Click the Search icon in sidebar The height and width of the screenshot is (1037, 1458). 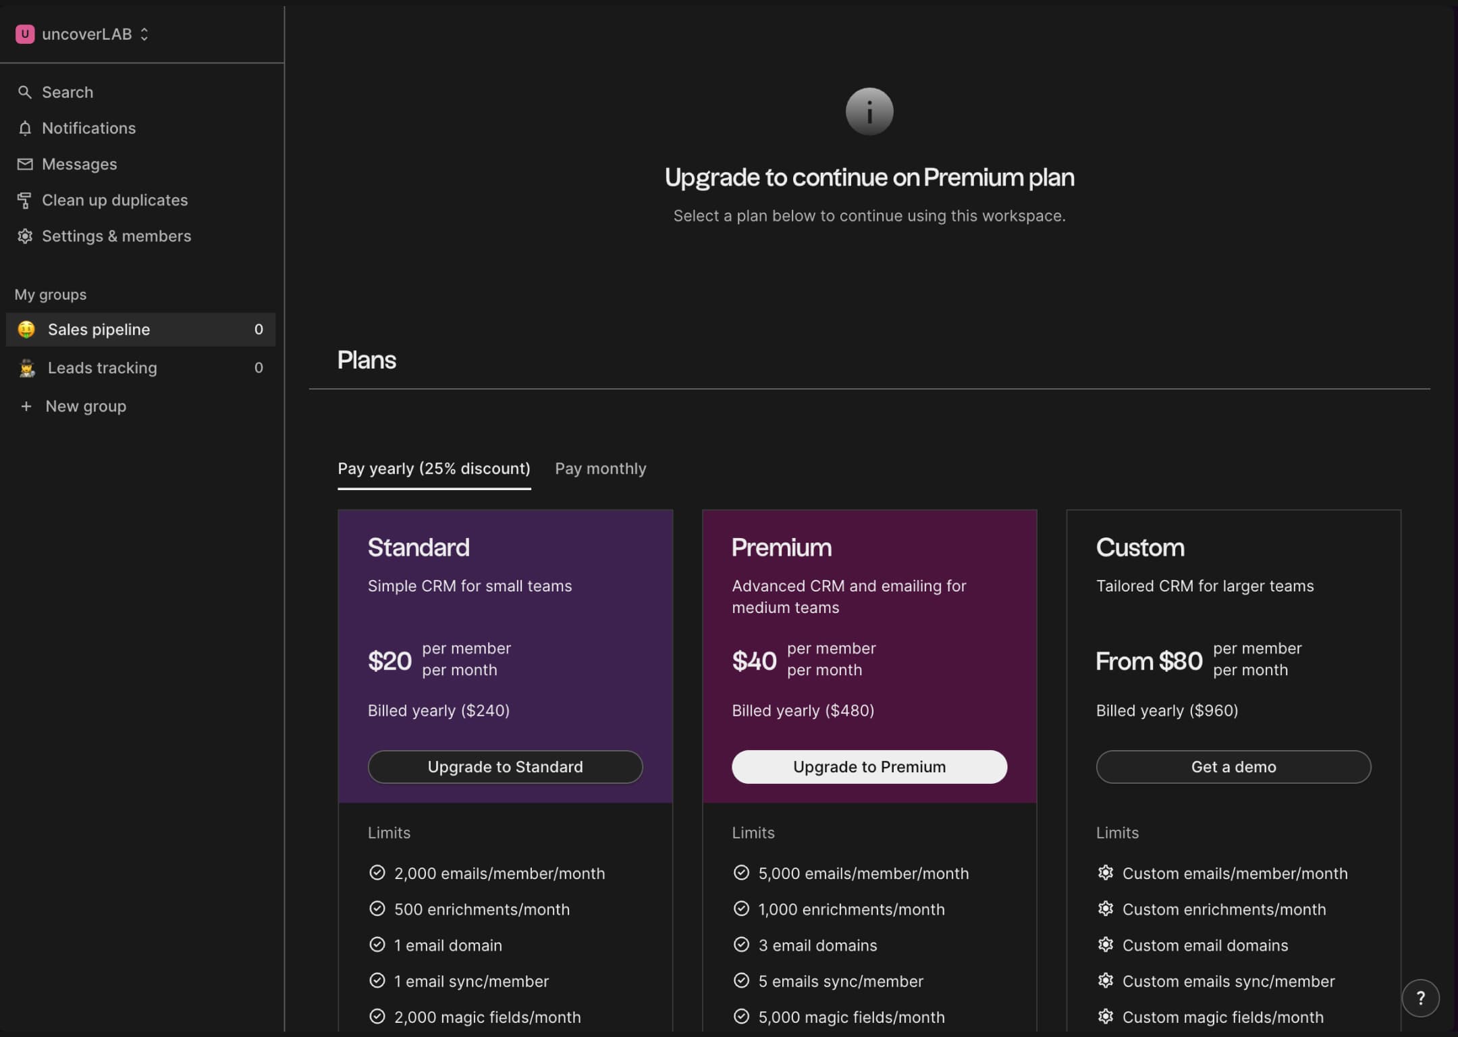25,91
